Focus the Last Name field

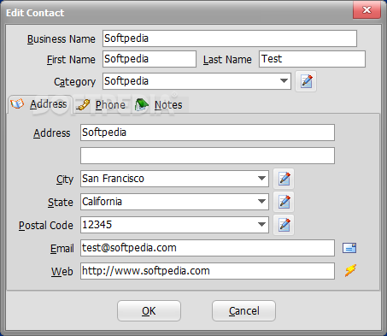pos(312,59)
